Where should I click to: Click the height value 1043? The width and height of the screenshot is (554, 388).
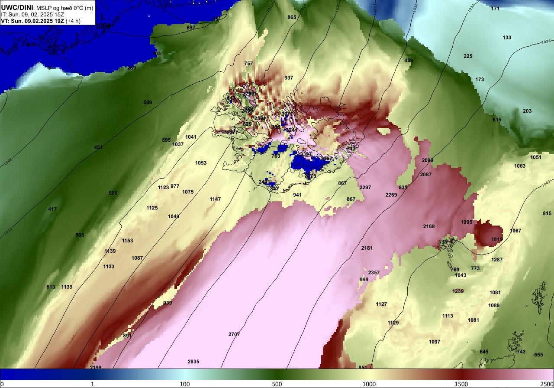pyautogui.click(x=461, y=275)
